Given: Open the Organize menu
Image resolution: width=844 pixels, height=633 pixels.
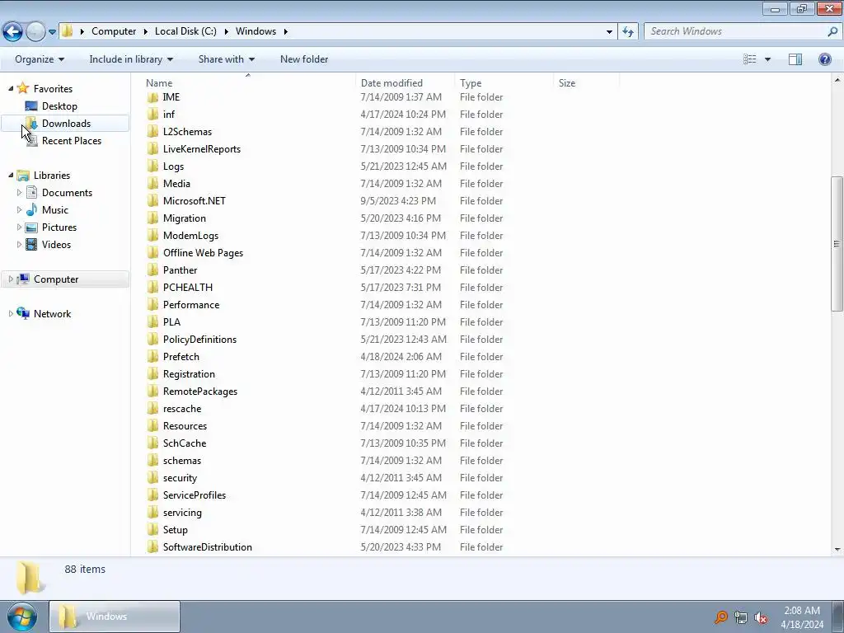Looking at the screenshot, I should [40, 59].
